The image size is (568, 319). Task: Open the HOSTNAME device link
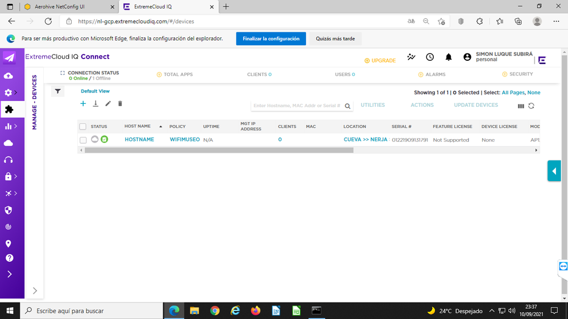139,140
